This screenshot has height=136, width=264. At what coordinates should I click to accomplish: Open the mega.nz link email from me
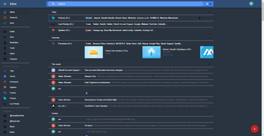[131, 119]
